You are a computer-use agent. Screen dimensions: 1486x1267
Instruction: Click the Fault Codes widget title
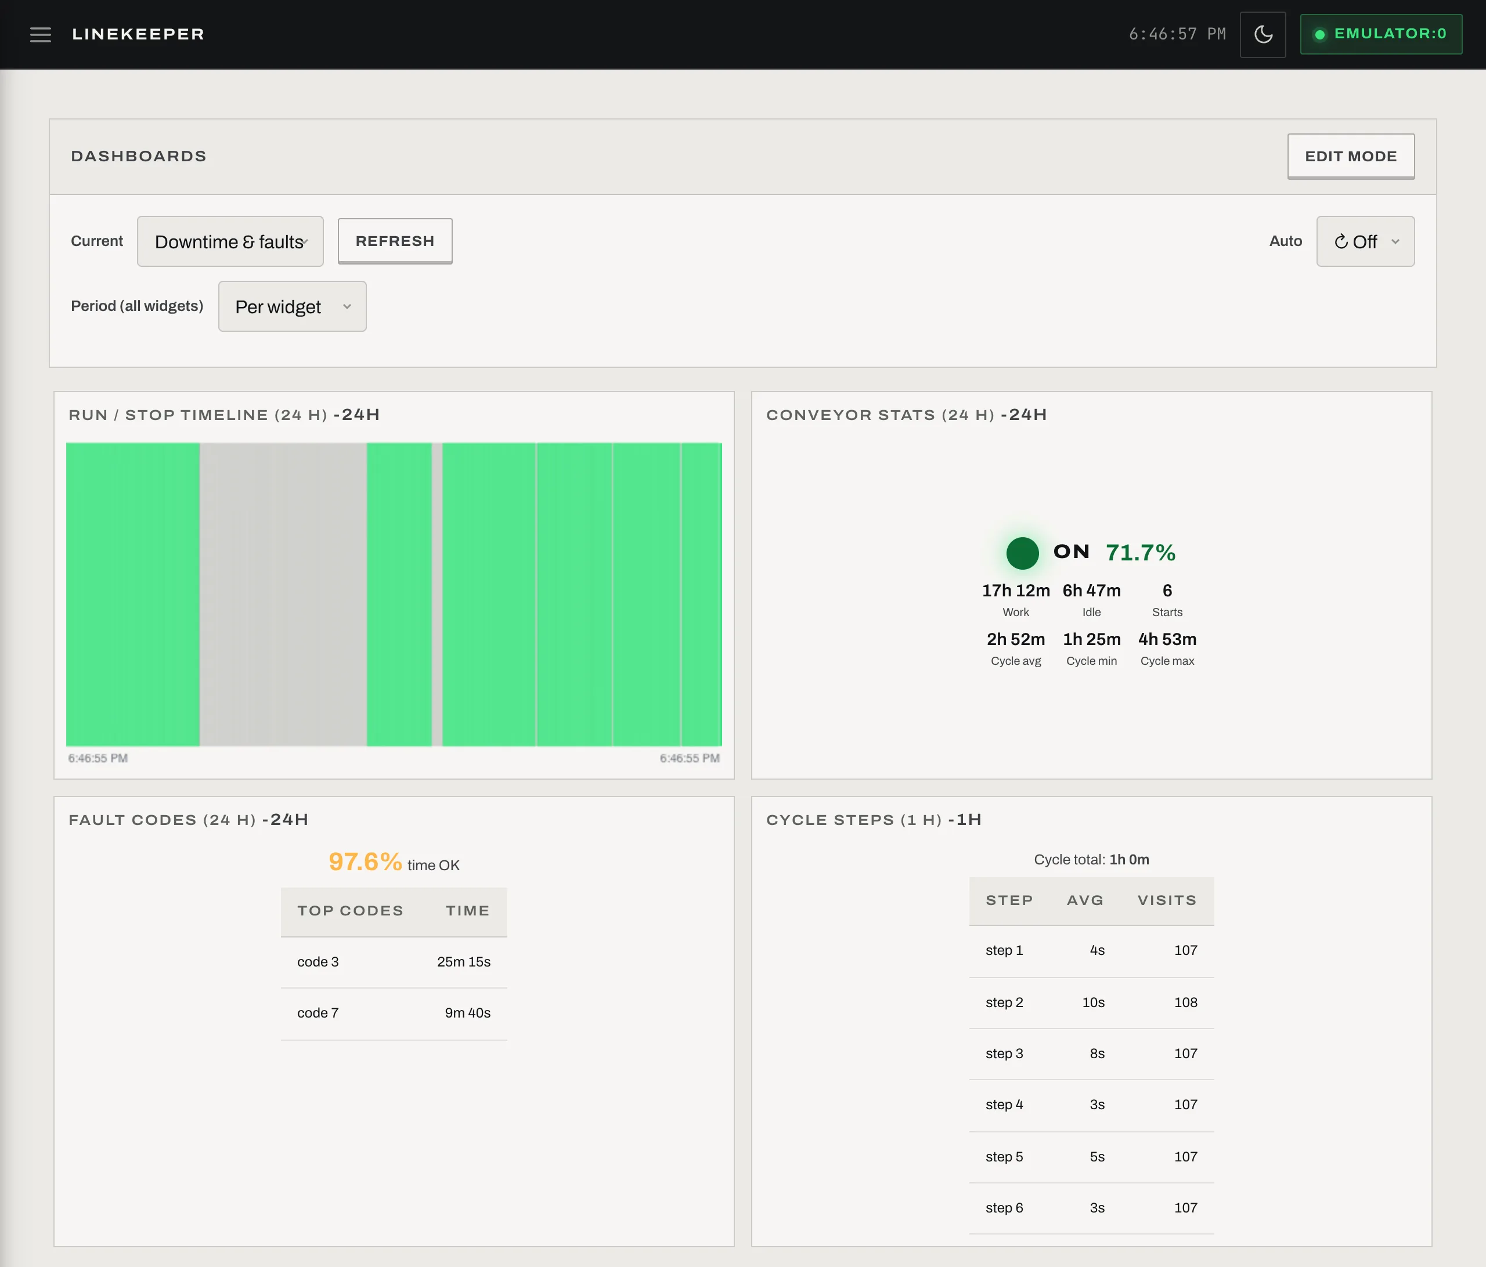coord(189,820)
